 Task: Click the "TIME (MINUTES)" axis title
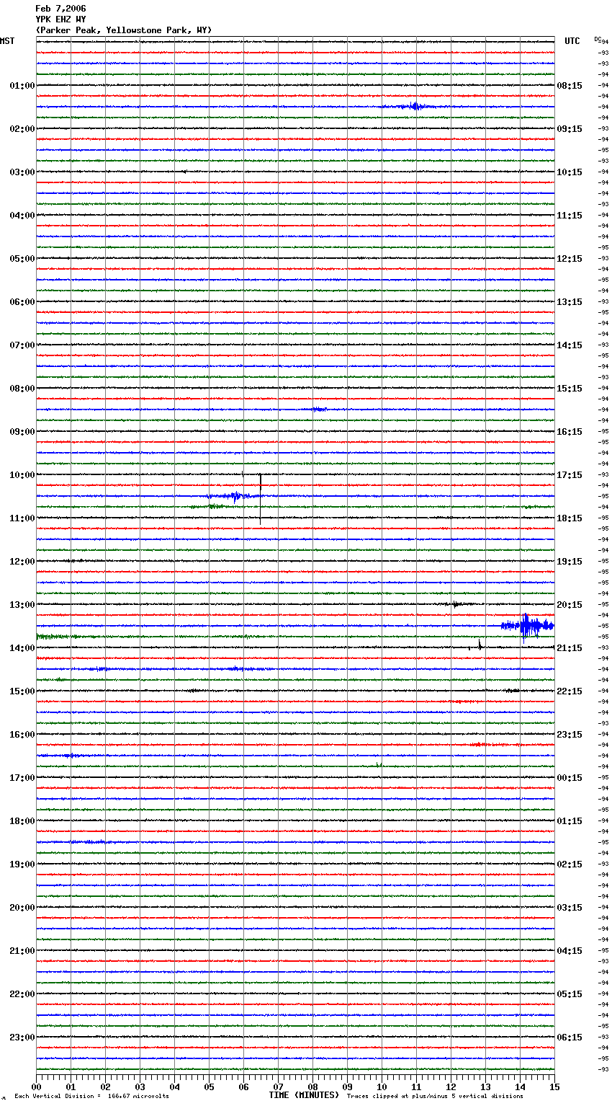(x=304, y=1095)
